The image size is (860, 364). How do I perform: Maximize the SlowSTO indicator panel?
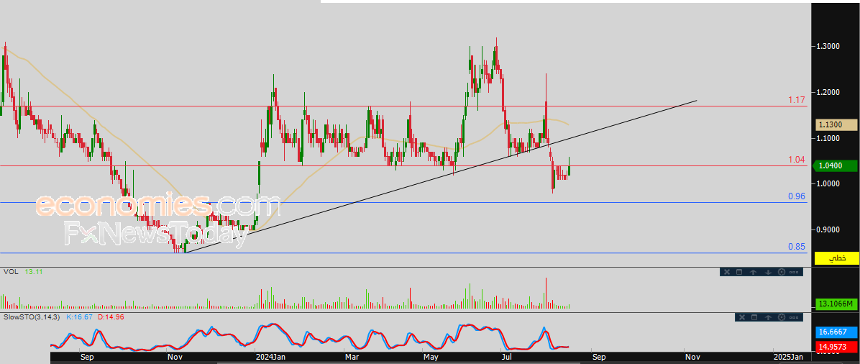[754, 317]
